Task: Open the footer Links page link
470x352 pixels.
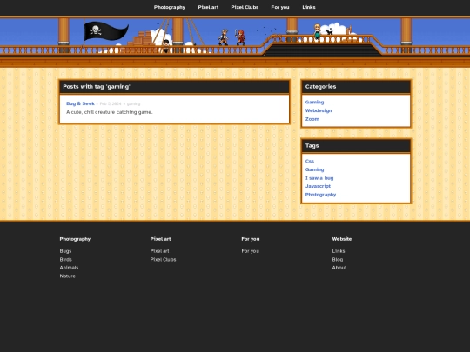Action: point(339,251)
